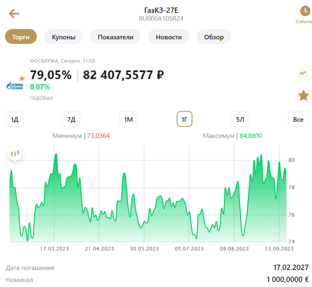Click the ISIN code RU000A105RZ4
The image size is (312, 287).
pyautogui.click(x=161, y=19)
